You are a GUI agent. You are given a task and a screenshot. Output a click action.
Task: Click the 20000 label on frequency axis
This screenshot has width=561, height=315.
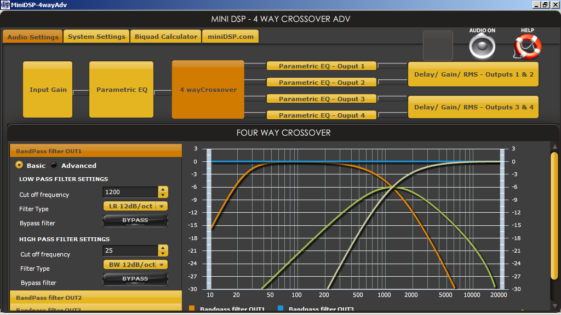point(499,295)
